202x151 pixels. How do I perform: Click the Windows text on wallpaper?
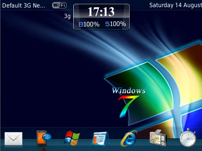pyautogui.click(x=129, y=91)
